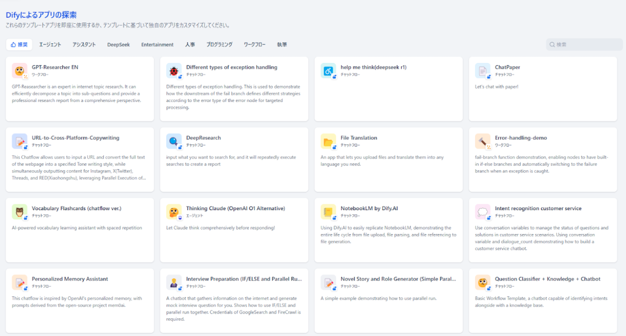Click the ladybug icon of exception handling app
The height and width of the screenshot is (336, 626).
click(x=174, y=71)
